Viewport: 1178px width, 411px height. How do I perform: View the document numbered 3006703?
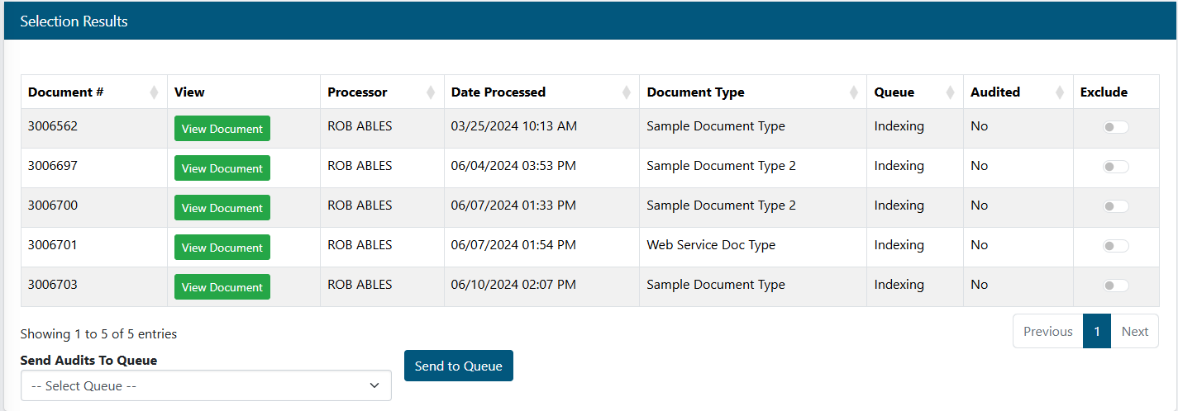pyautogui.click(x=222, y=287)
